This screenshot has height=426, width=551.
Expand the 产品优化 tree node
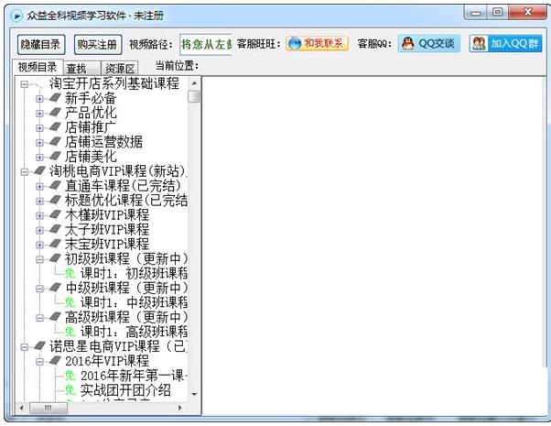point(39,114)
